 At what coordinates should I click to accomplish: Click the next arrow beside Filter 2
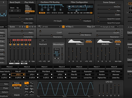click(x=94, y=27)
